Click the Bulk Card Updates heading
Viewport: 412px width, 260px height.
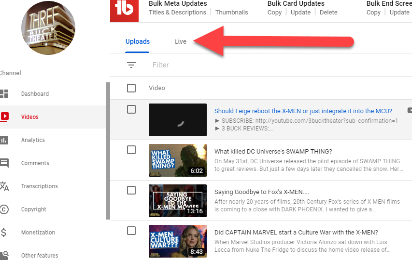[296, 3]
